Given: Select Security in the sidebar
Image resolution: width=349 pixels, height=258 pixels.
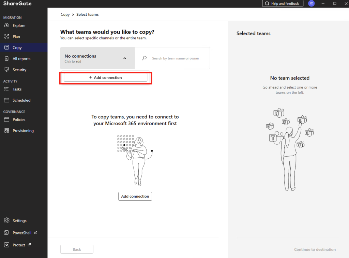Looking at the screenshot, I should pos(24,70).
